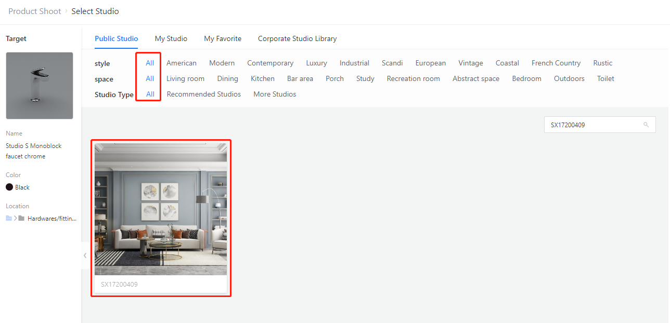The width and height of the screenshot is (670, 323).
Task: Click the black color swatch dot
Action: pyautogui.click(x=9, y=187)
